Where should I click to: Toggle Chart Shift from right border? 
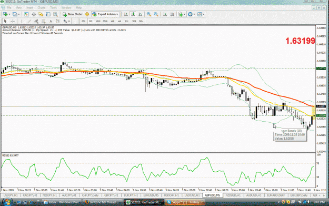pyautogui.click(x=172, y=14)
